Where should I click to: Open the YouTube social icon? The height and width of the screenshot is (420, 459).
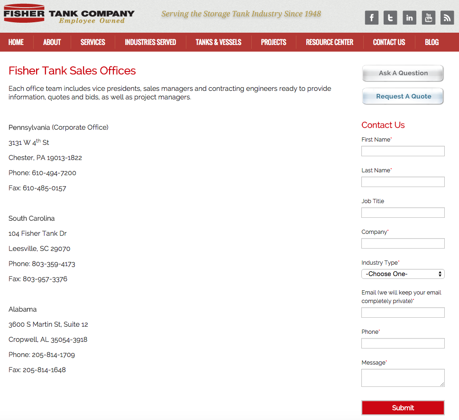point(428,18)
